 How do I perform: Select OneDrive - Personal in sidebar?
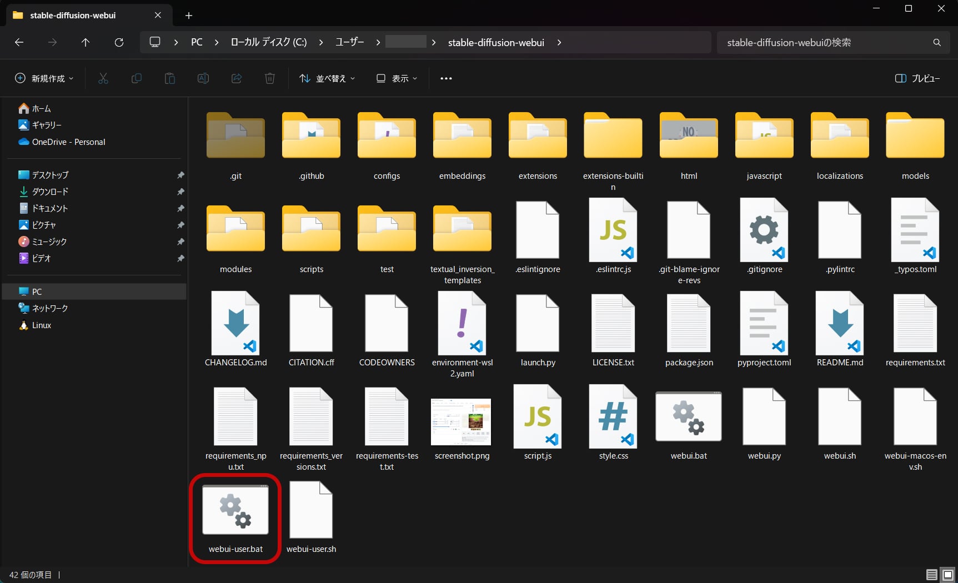pyautogui.click(x=62, y=142)
